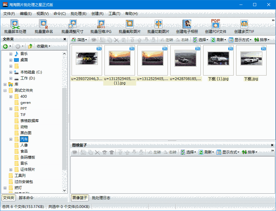The image size is (276, 211).
Task: Launch the 批量重命名 batch rename tool
Action: [x=44, y=26]
